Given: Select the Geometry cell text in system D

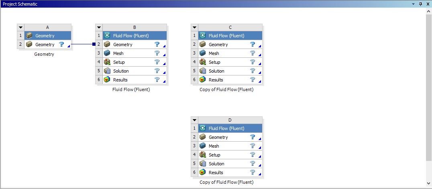Looking at the screenshot, I should pyautogui.click(x=218, y=137).
